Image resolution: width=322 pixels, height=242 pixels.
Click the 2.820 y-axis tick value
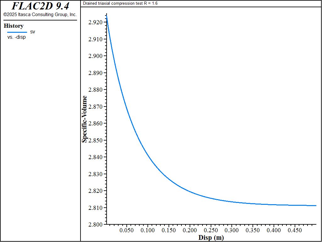click(x=95, y=191)
